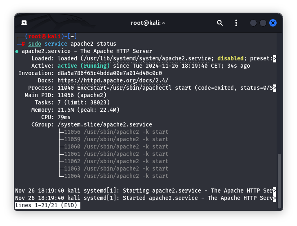Click the root@kali window title
Viewport: 297px width, 226px height.
pyautogui.click(x=148, y=23)
